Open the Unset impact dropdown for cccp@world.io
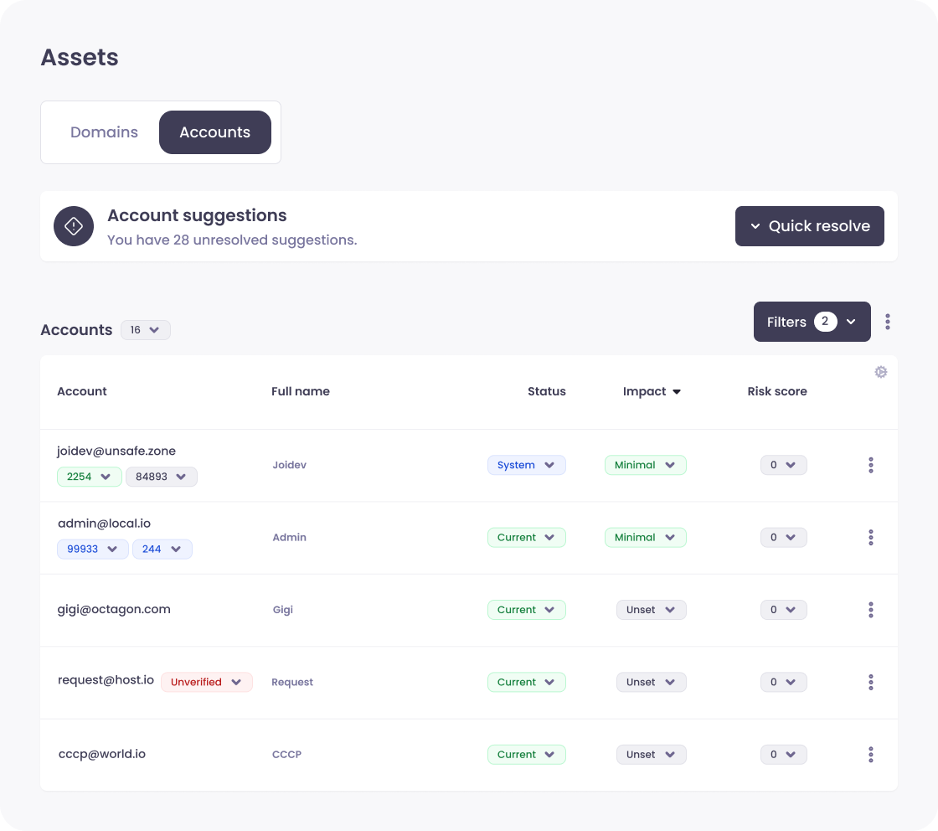 tap(652, 755)
